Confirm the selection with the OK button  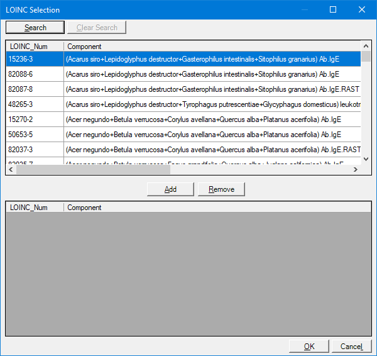(x=309, y=347)
